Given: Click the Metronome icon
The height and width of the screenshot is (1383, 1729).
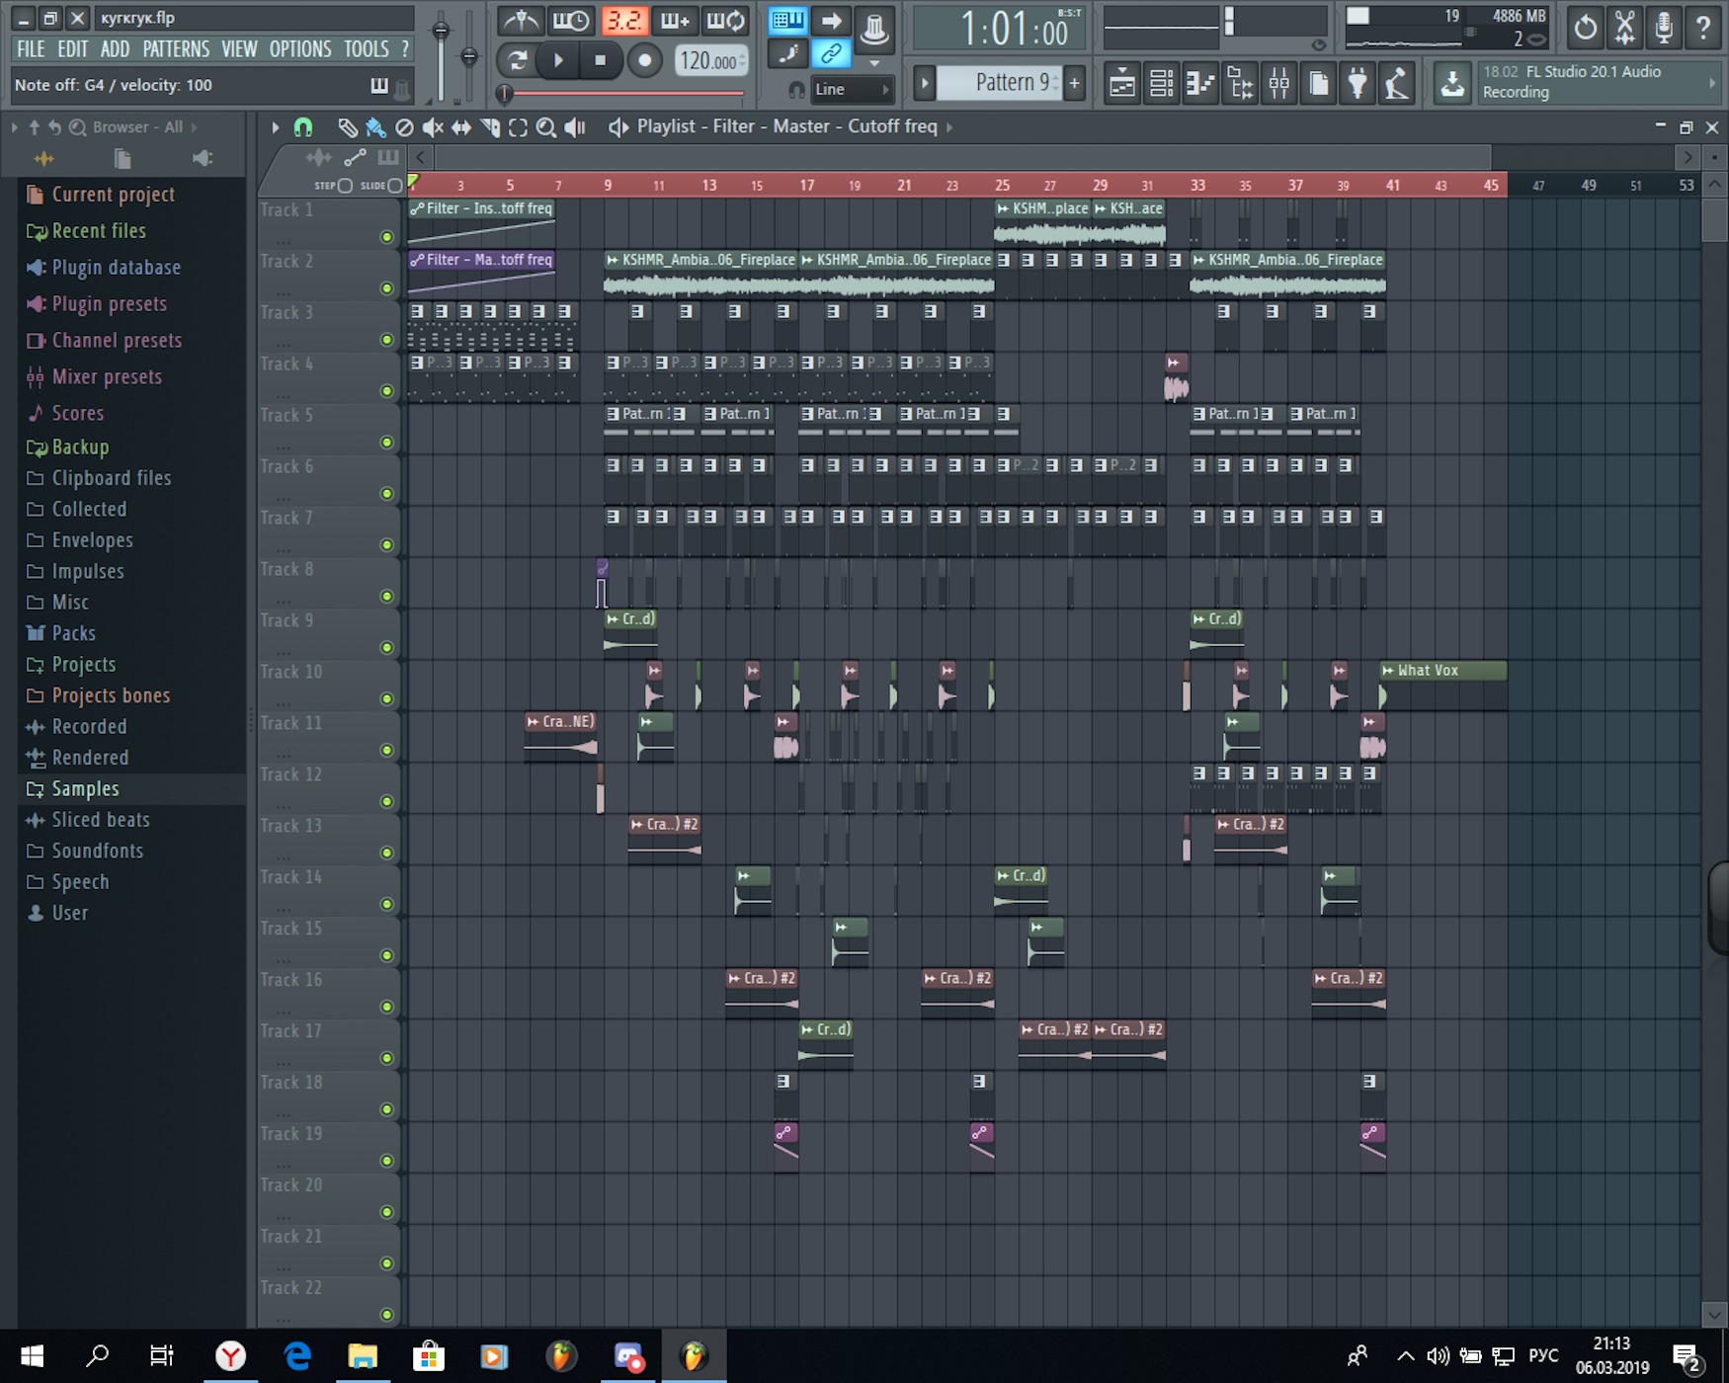Looking at the screenshot, I should 520,21.
